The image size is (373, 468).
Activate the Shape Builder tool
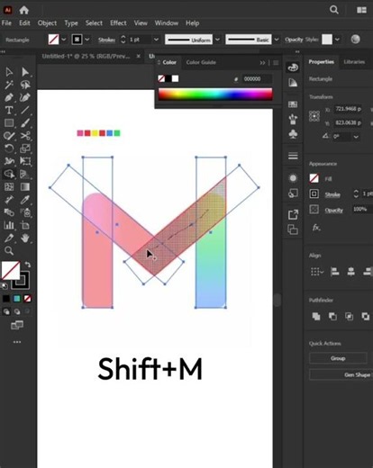pyautogui.click(x=9, y=174)
